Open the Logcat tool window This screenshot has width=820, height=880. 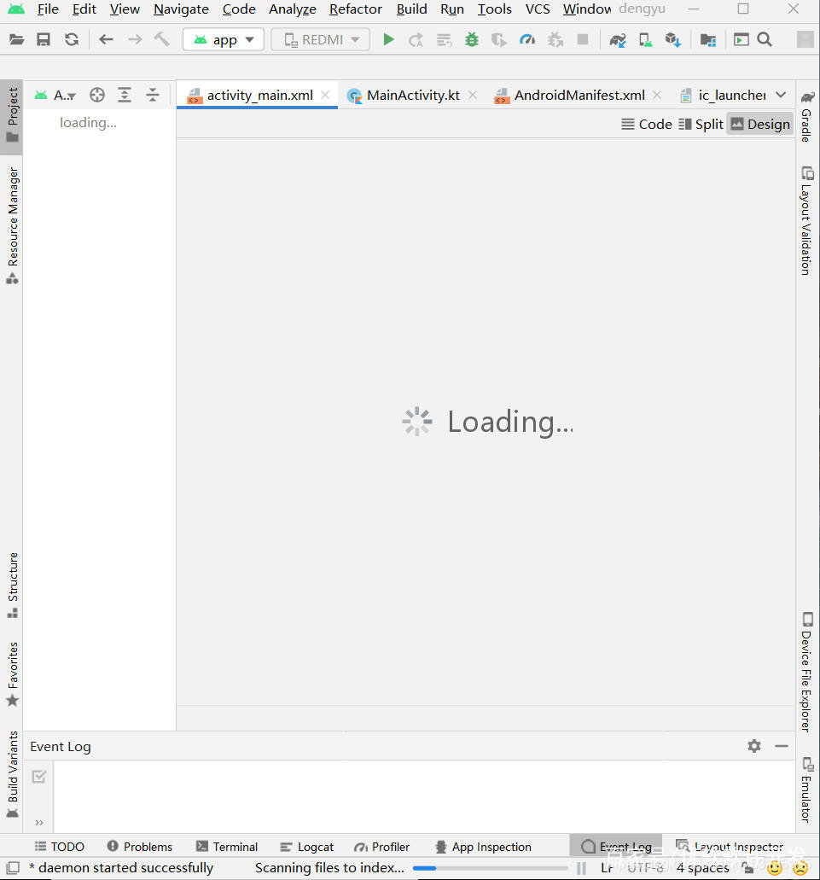click(307, 847)
